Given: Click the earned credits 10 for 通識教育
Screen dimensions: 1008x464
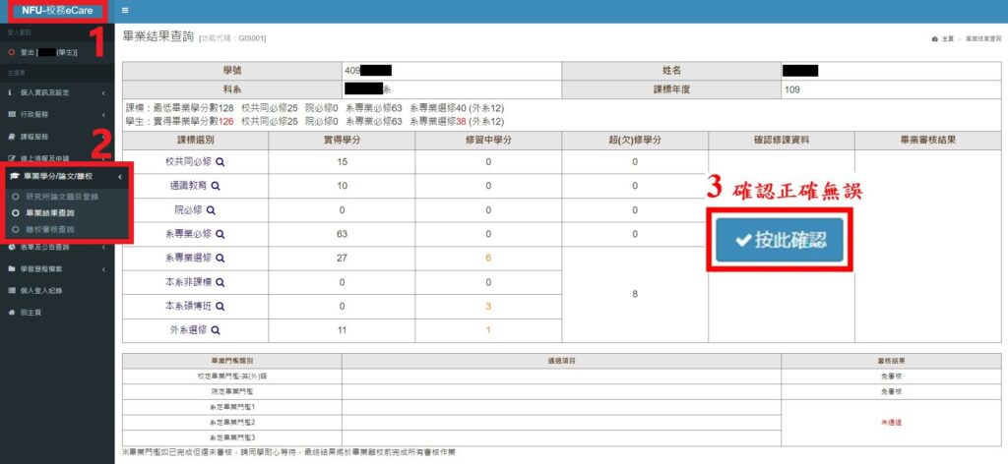Looking at the screenshot, I should pos(342,186).
